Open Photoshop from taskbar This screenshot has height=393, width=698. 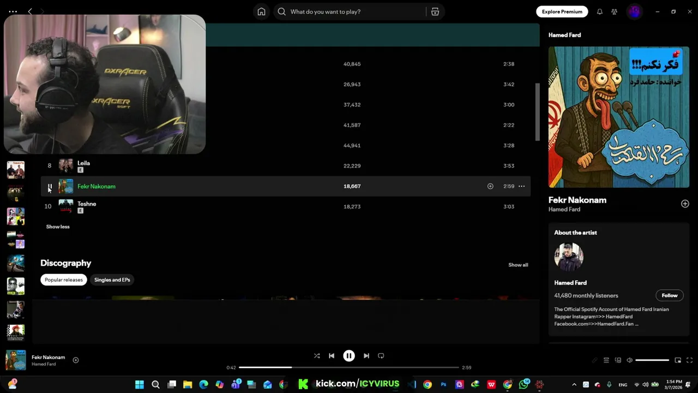pos(443,384)
